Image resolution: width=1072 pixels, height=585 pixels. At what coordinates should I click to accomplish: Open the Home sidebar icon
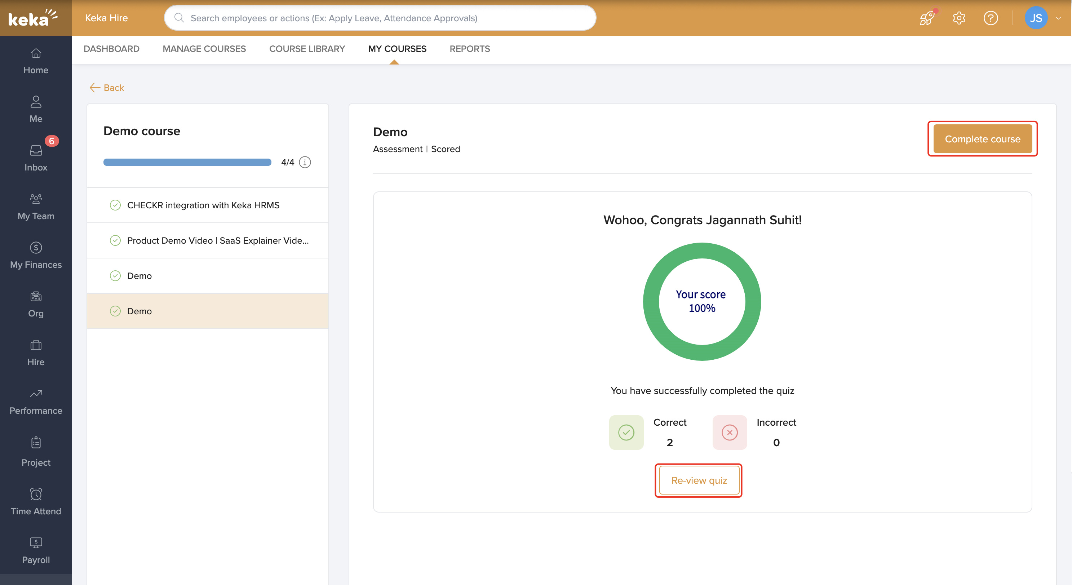pos(35,61)
